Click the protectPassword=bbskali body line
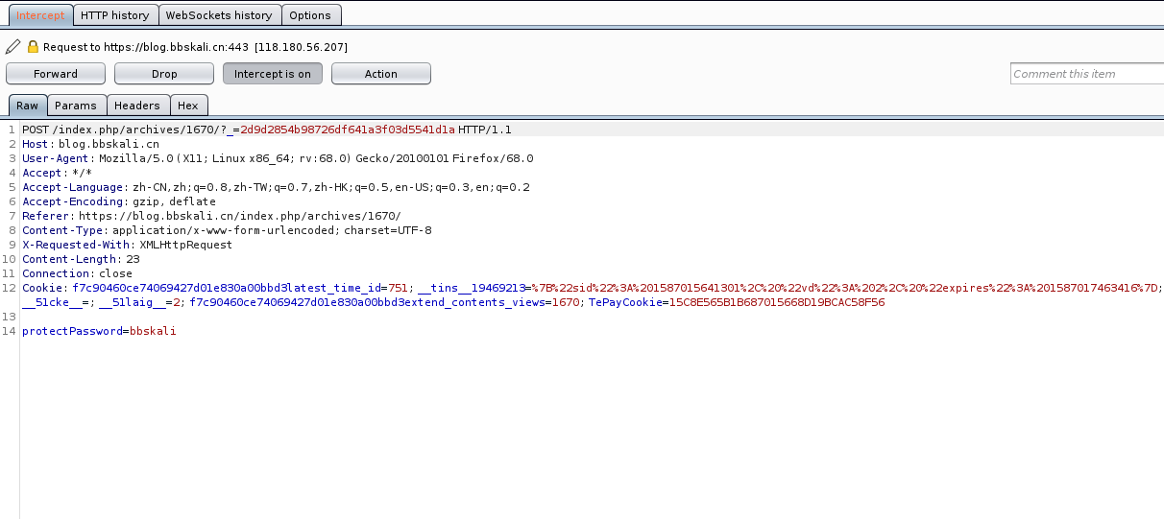 coord(99,331)
